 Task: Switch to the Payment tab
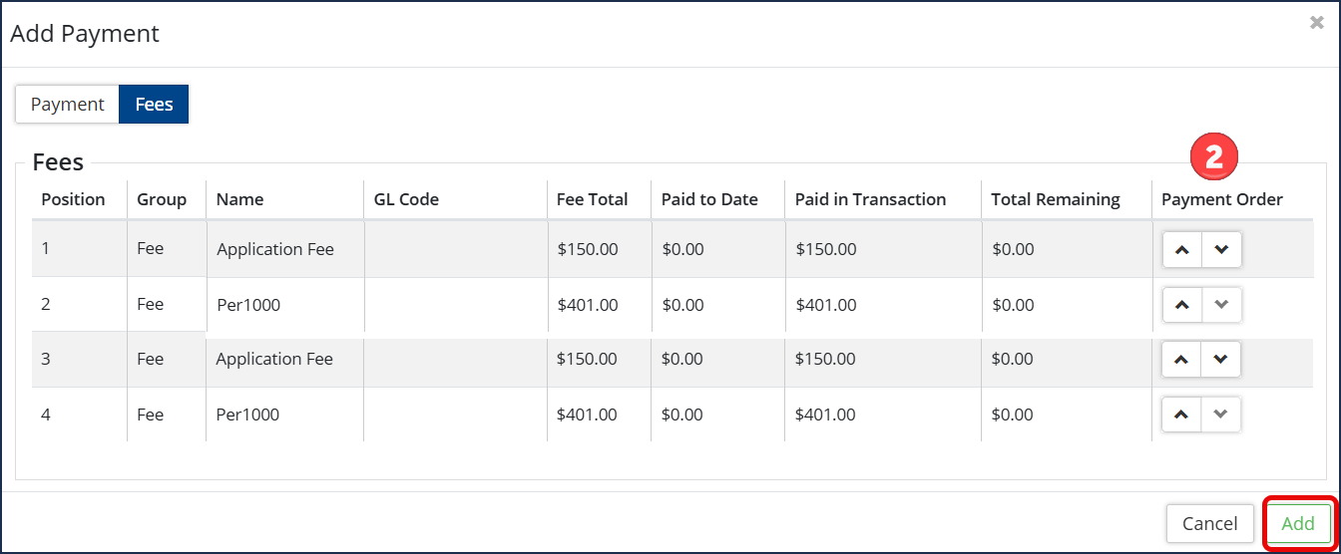click(x=67, y=104)
